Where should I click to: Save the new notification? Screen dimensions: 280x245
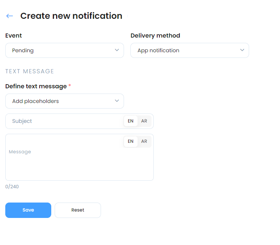pyautogui.click(x=28, y=210)
